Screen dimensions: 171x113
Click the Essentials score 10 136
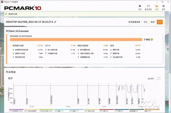click(x=40, y=46)
